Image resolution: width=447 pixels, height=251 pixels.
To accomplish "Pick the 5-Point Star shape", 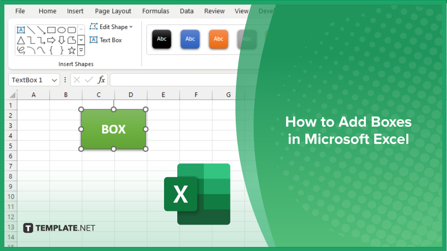I will tap(72, 50).
